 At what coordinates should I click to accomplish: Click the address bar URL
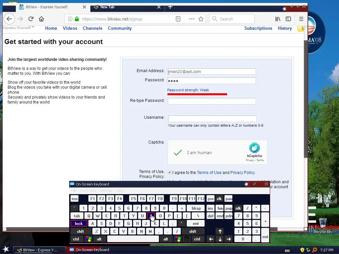click(x=112, y=19)
